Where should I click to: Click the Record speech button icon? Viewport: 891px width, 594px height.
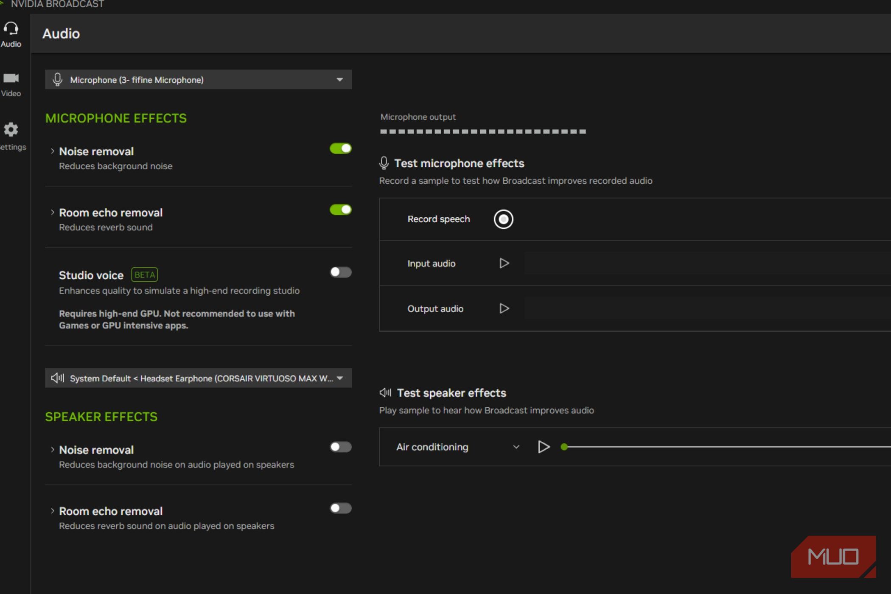[x=503, y=219]
